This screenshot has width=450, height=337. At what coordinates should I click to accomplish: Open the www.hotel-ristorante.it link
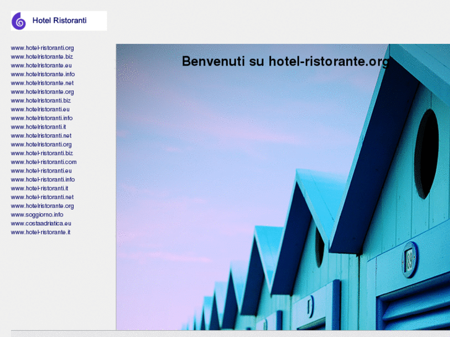coord(41,232)
